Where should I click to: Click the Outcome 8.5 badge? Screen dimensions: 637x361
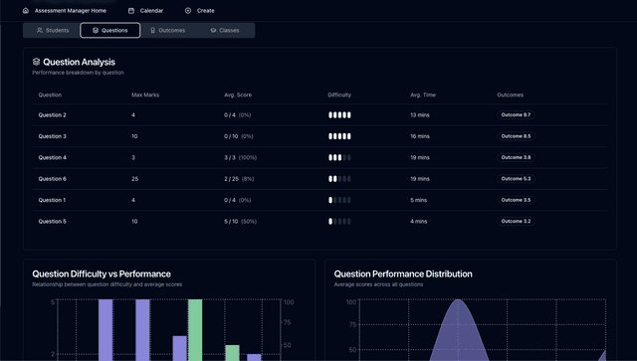click(516, 136)
